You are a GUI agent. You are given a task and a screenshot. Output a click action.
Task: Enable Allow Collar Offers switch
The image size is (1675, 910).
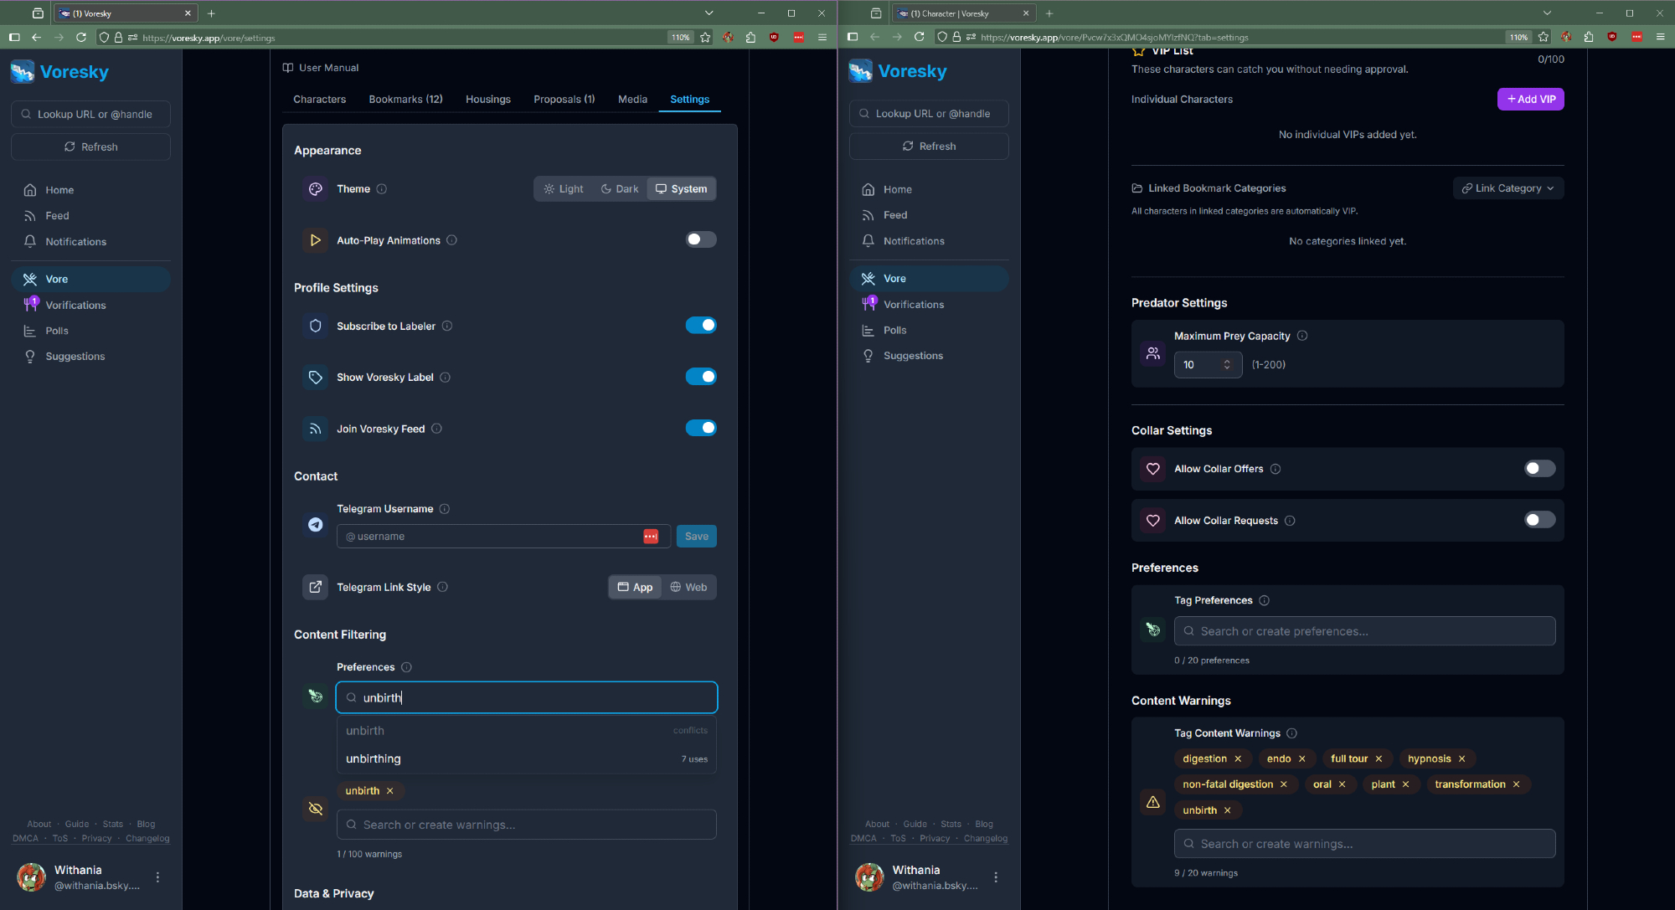pyautogui.click(x=1539, y=469)
